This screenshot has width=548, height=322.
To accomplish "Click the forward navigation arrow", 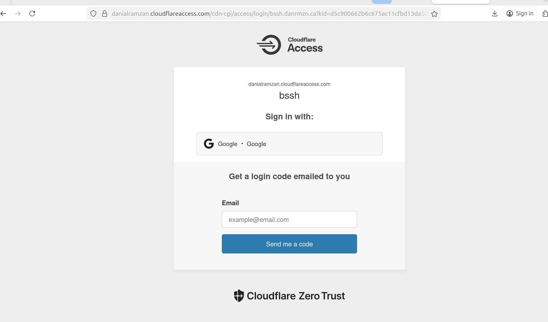I will point(18,14).
